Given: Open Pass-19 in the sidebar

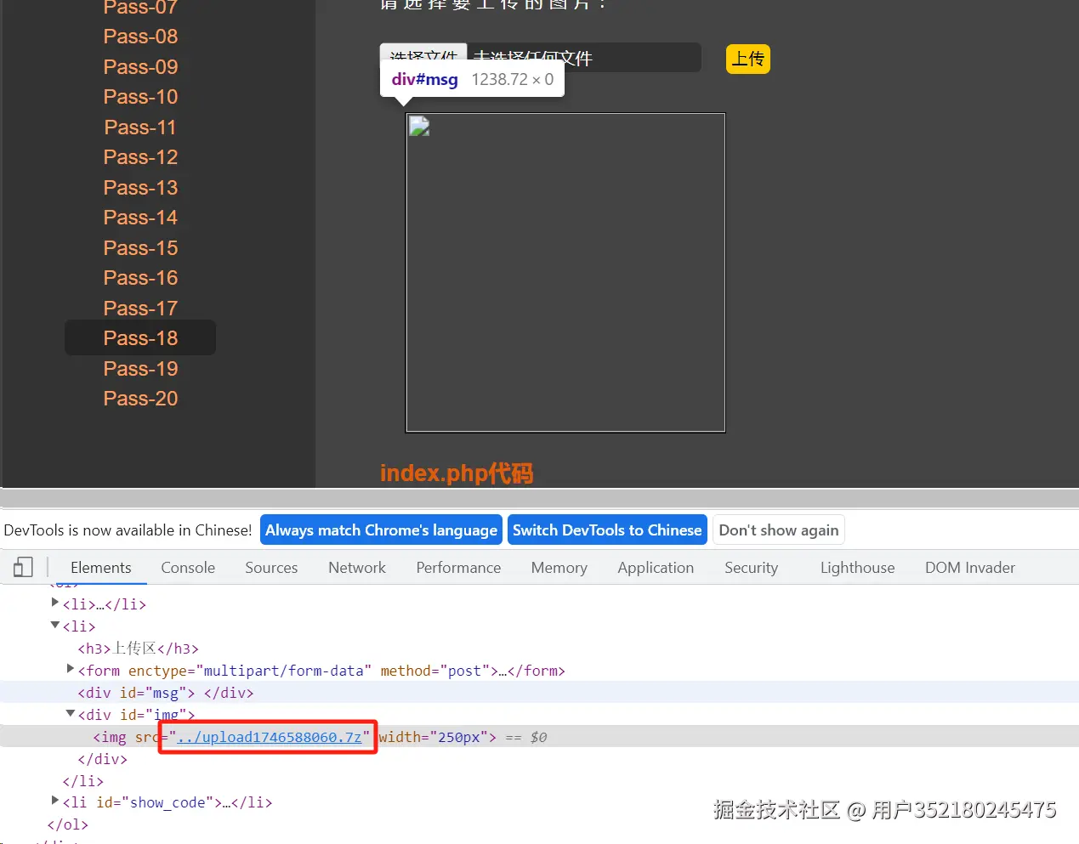Looking at the screenshot, I should click(x=140, y=369).
